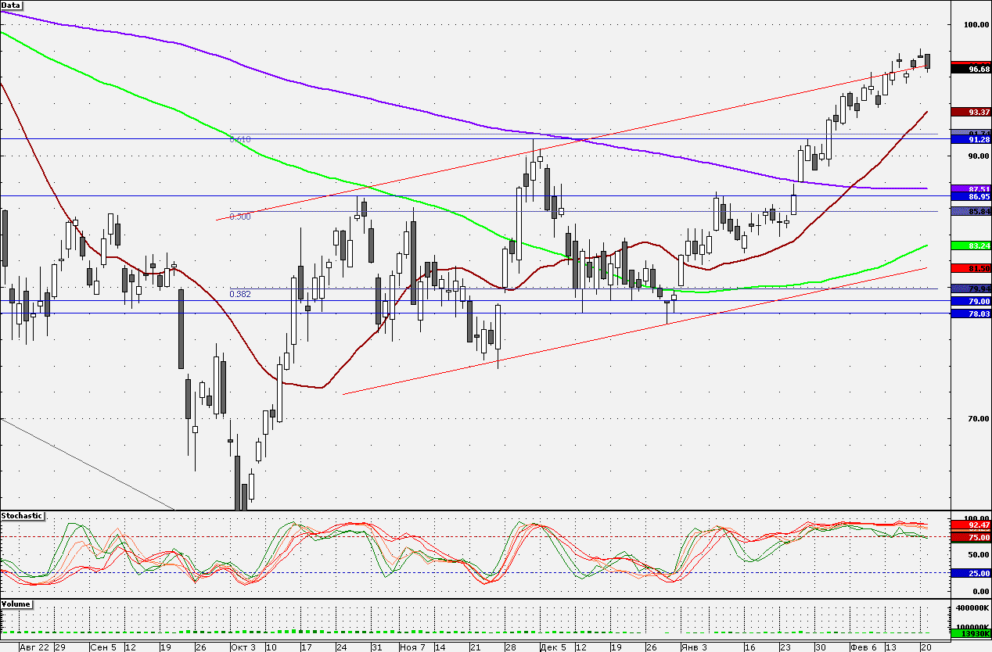Click the 83.24 green average marker
The height and width of the screenshot is (652, 992).
970,245
